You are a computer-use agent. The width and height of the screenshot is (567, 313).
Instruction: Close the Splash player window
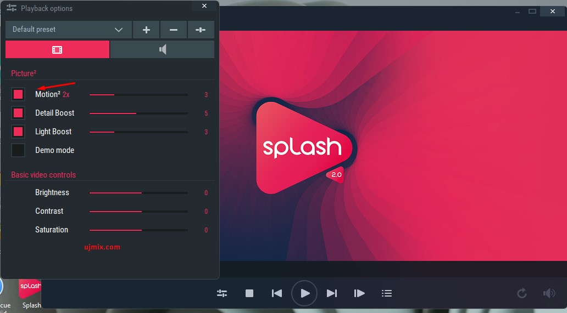553,11
